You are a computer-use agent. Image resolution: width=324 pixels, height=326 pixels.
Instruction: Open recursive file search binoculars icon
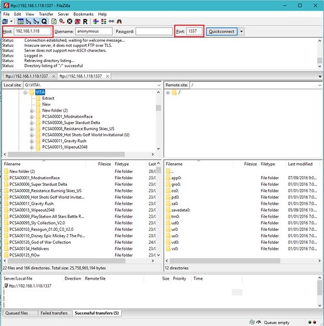119,22
